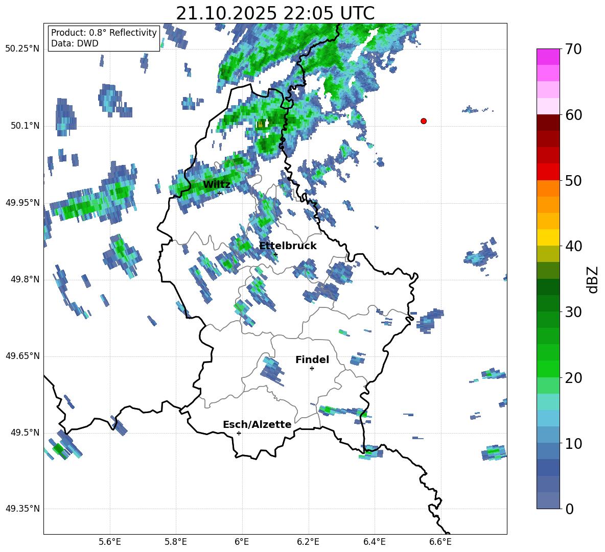The width and height of the screenshot is (605, 552).
Task: Click the light blue colorbar segment just above the 10 tick
Action: (548, 435)
